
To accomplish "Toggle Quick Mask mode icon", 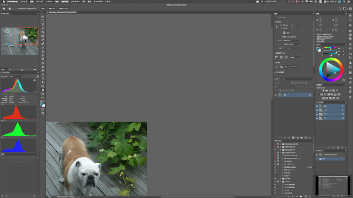I will pyautogui.click(x=43, y=109).
